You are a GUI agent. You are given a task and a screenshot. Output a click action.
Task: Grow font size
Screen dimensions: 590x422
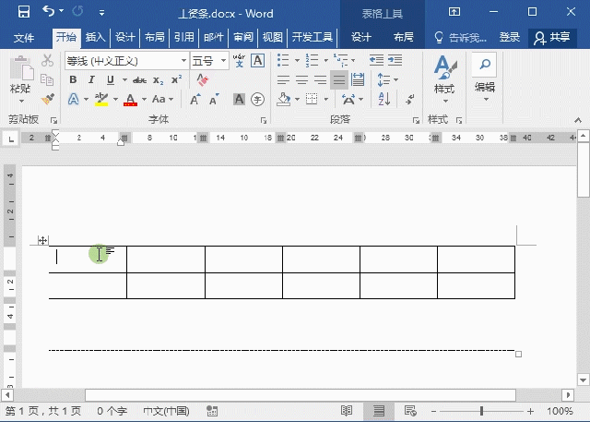pyautogui.click(x=195, y=100)
